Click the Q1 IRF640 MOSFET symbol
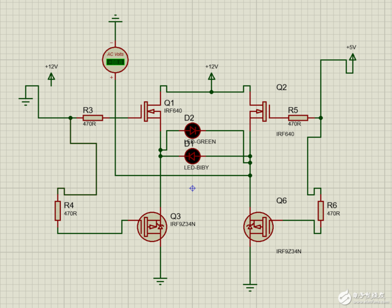This screenshot has width=392, height=308. [151, 111]
